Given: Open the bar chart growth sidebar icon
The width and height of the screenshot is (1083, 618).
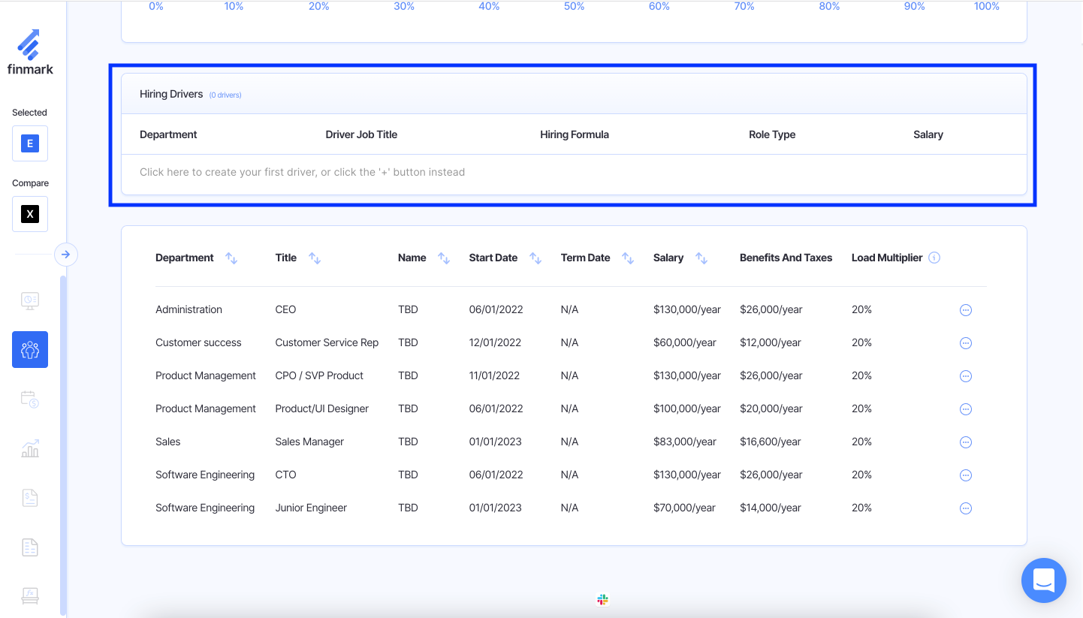Looking at the screenshot, I should [x=30, y=448].
